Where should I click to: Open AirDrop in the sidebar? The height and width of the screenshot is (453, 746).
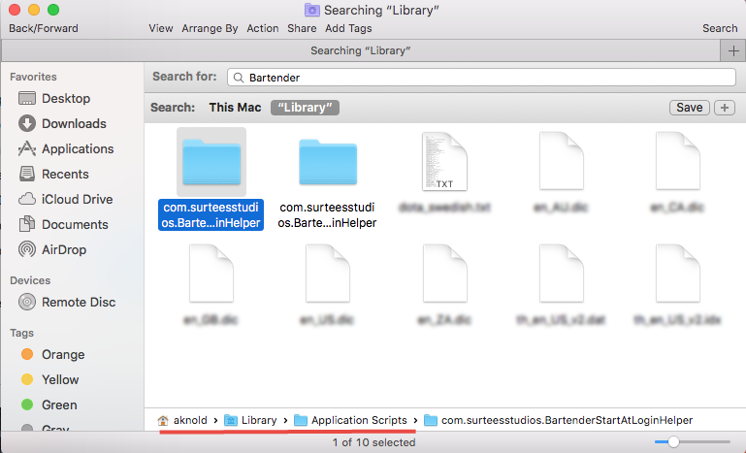(x=51, y=250)
